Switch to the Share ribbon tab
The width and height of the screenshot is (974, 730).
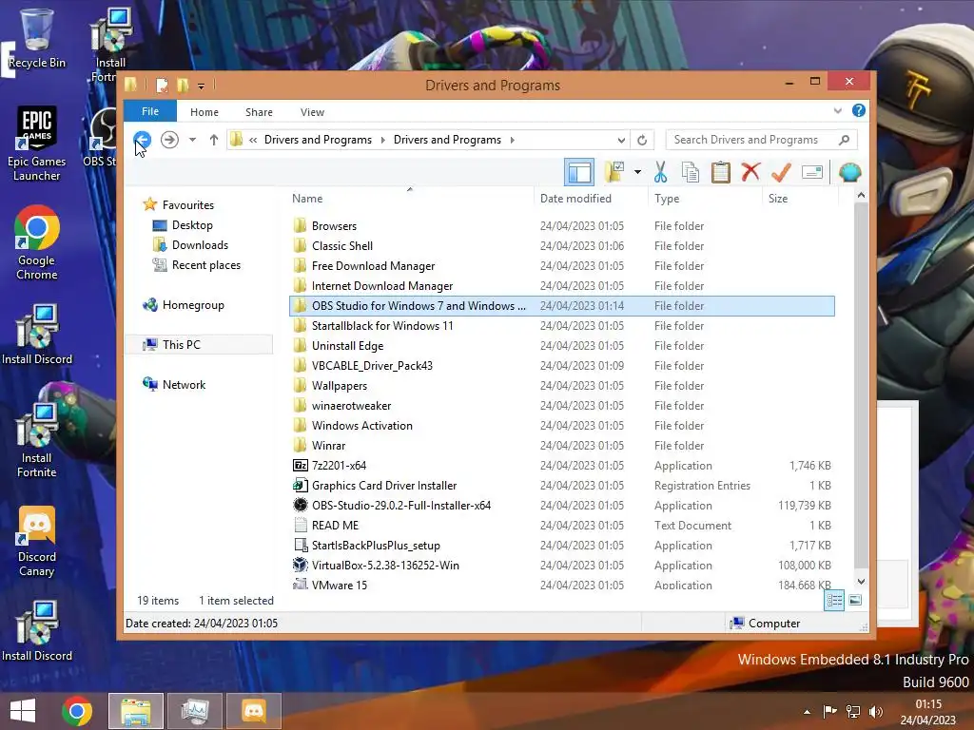coord(259,112)
